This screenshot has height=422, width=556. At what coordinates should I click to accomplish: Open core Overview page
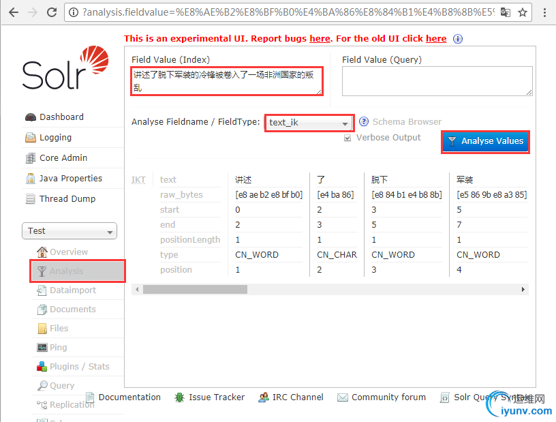pyautogui.click(x=69, y=252)
